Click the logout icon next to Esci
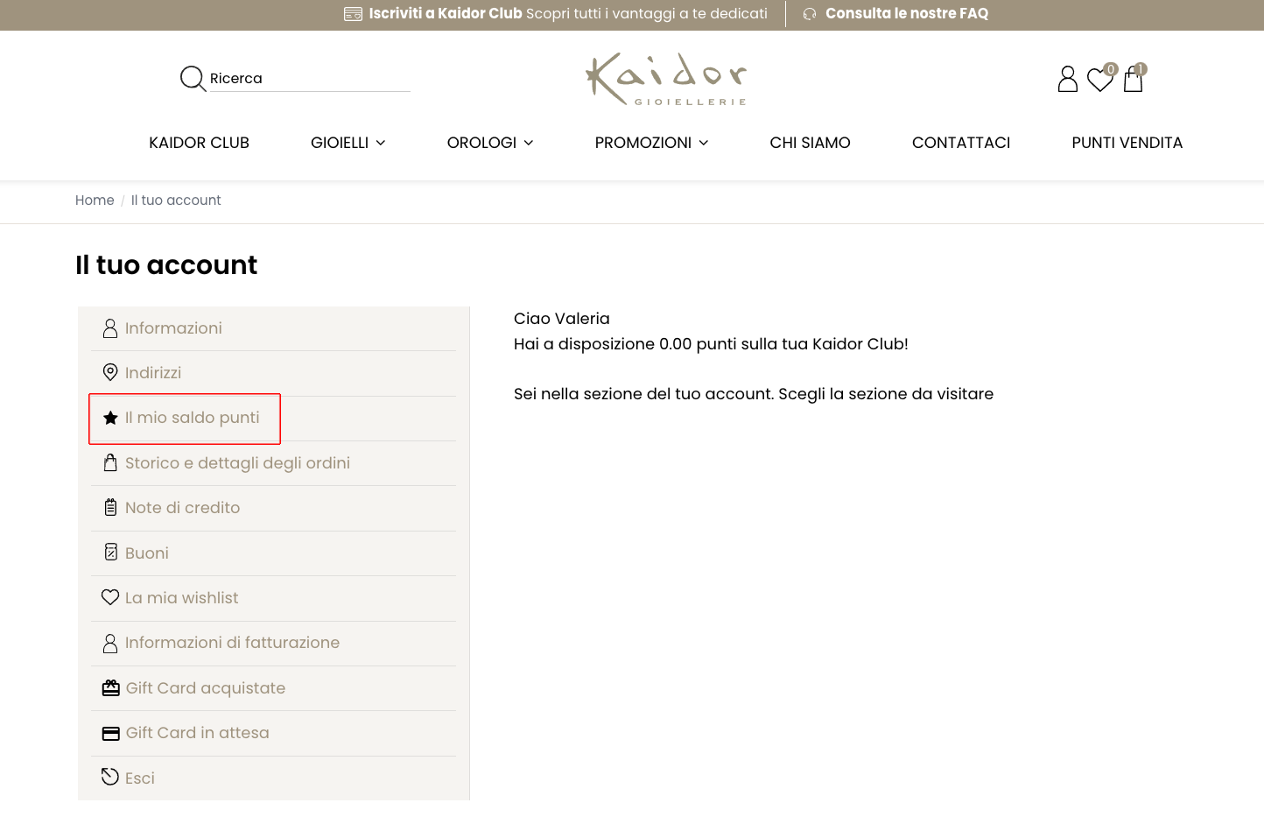 [x=110, y=777]
